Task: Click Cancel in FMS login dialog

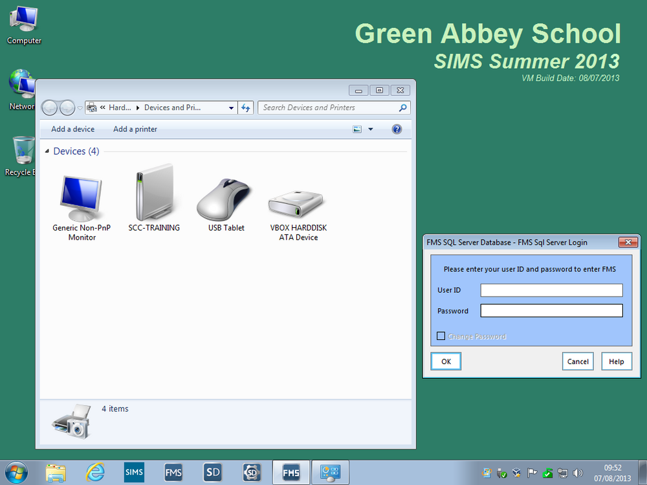Action: pyautogui.click(x=578, y=361)
